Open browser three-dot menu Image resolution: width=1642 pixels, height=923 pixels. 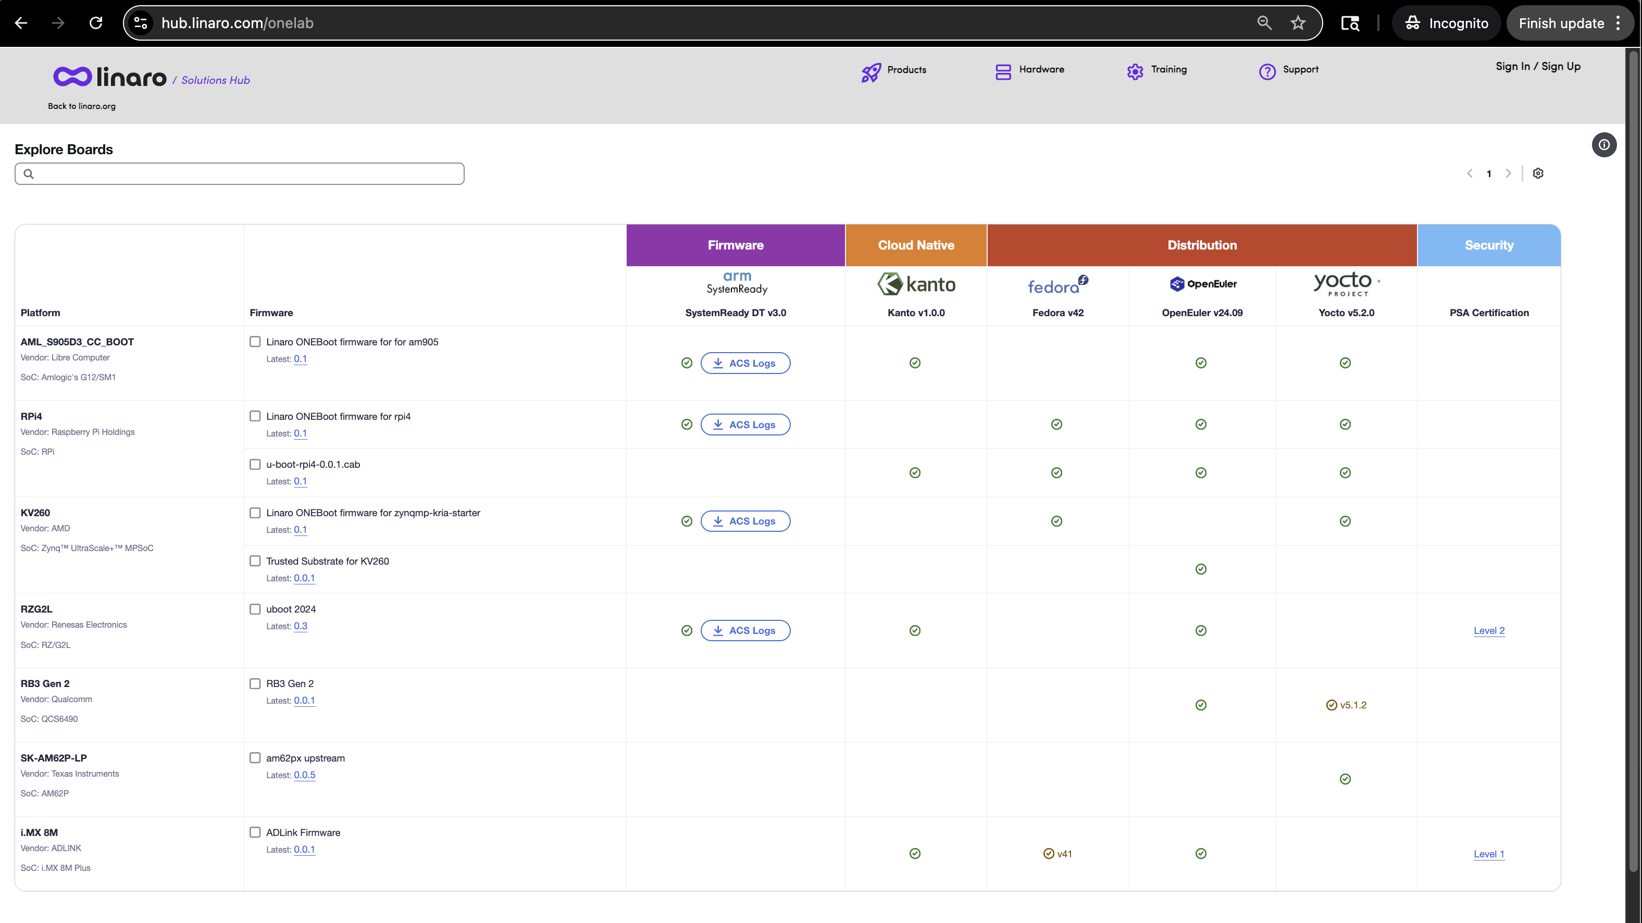1618,23
